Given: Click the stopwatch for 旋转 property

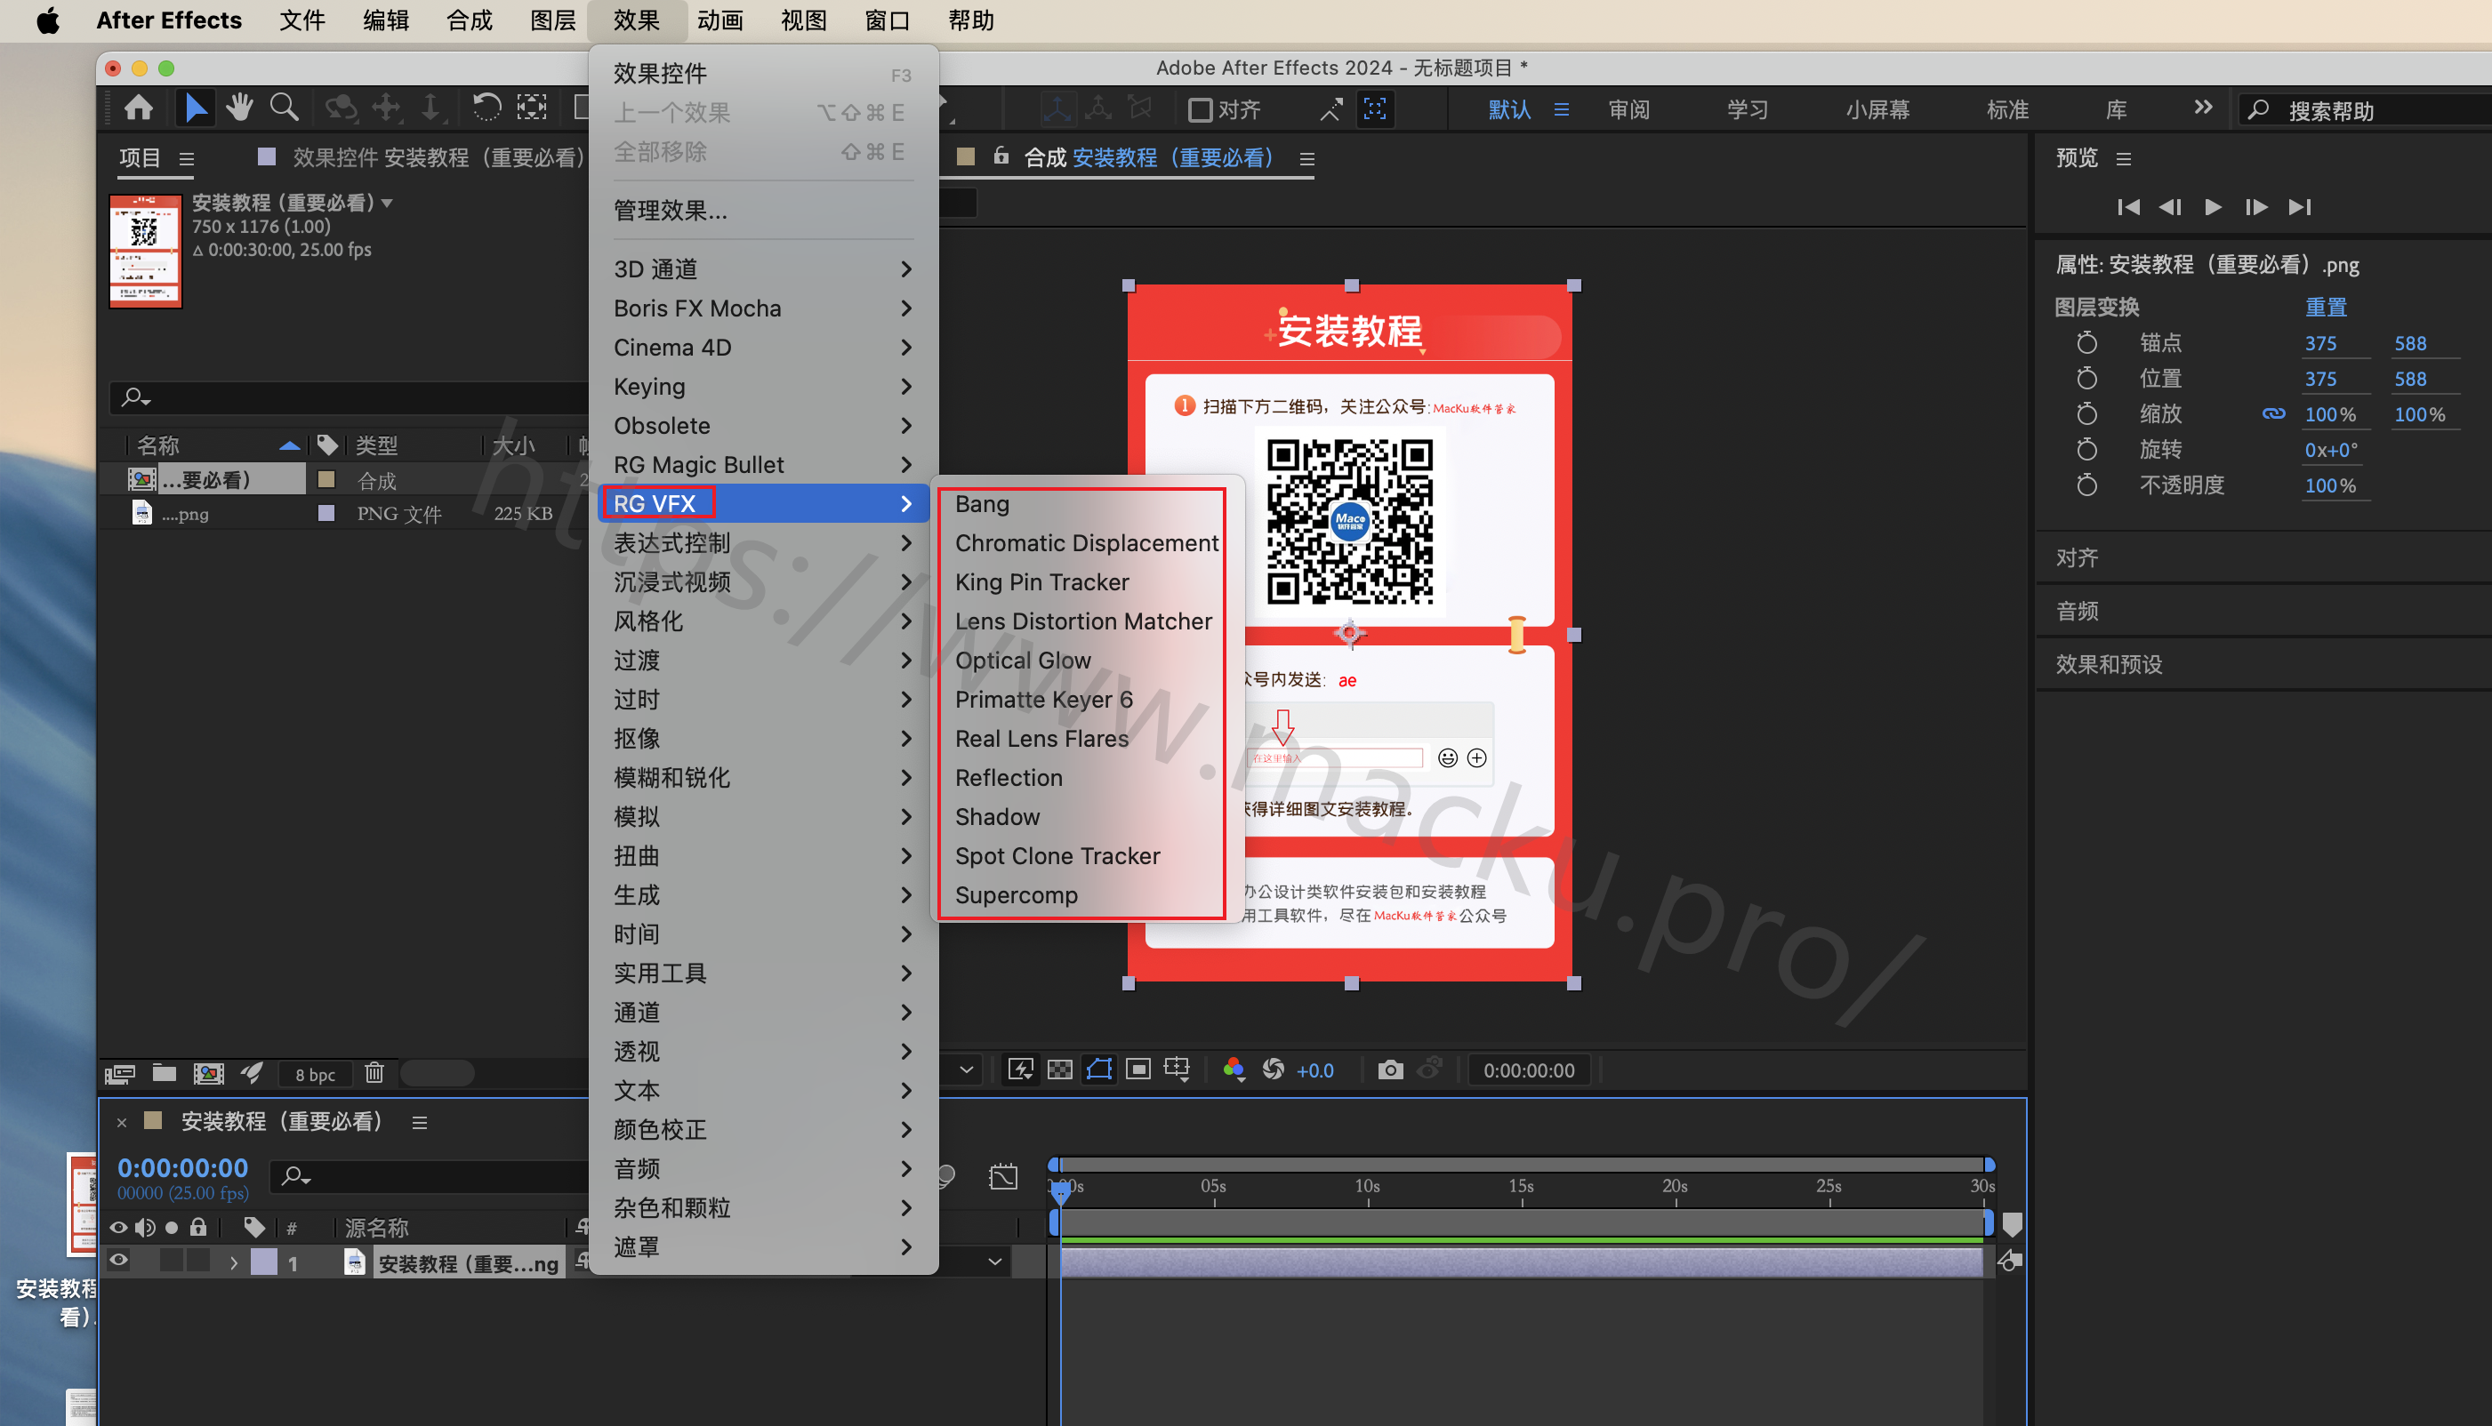Looking at the screenshot, I should point(2086,450).
